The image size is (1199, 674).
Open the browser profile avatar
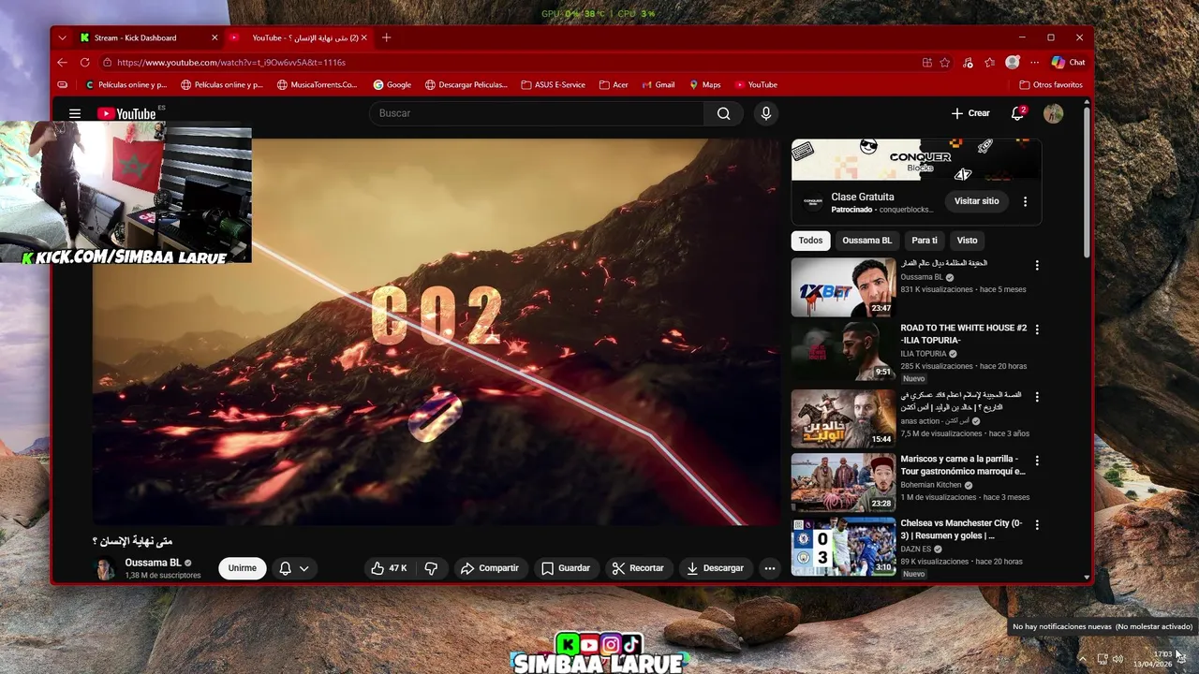[x=1013, y=63]
